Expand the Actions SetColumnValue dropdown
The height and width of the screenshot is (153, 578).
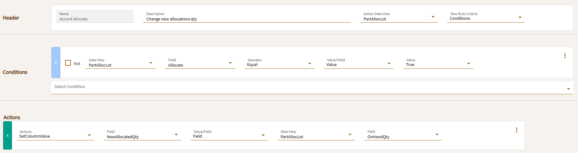(89, 135)
